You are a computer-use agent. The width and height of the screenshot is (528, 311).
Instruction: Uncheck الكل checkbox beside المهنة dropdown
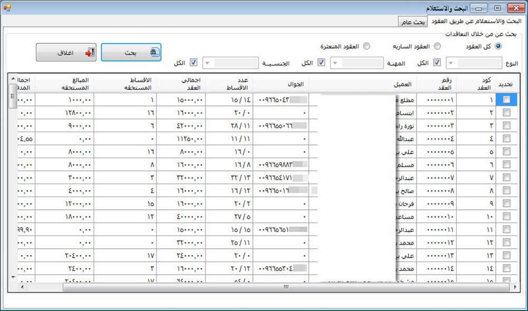coord(321,63)
